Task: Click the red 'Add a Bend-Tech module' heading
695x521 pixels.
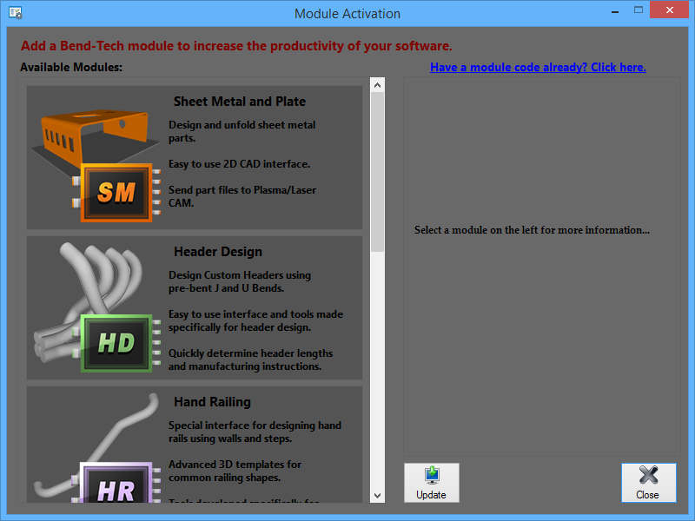Action: 236,46
